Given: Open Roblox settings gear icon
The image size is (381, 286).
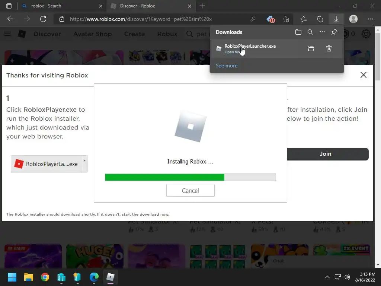Looking at the screenshot, I should 366,34.
